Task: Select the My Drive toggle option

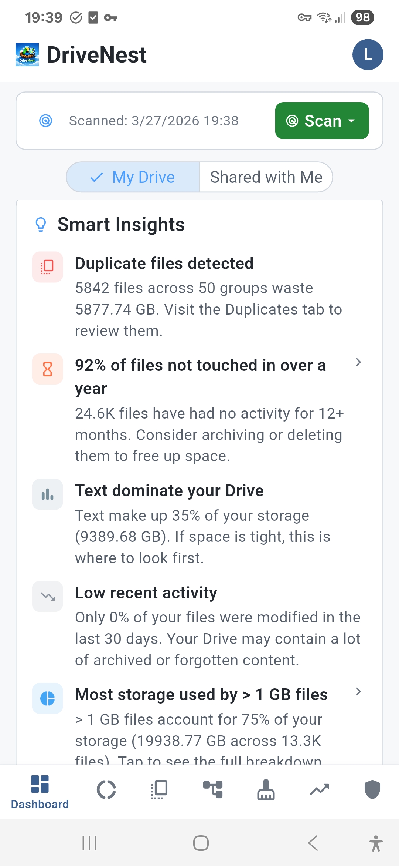Action: (x=133, y=177)
